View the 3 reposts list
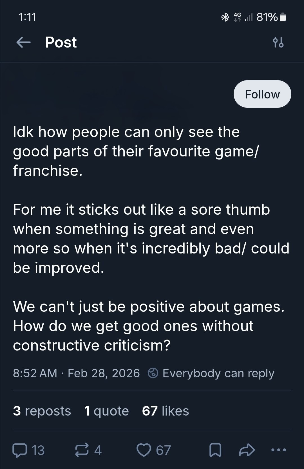Viewport: 304px width, 469px height. coord(42,411)
